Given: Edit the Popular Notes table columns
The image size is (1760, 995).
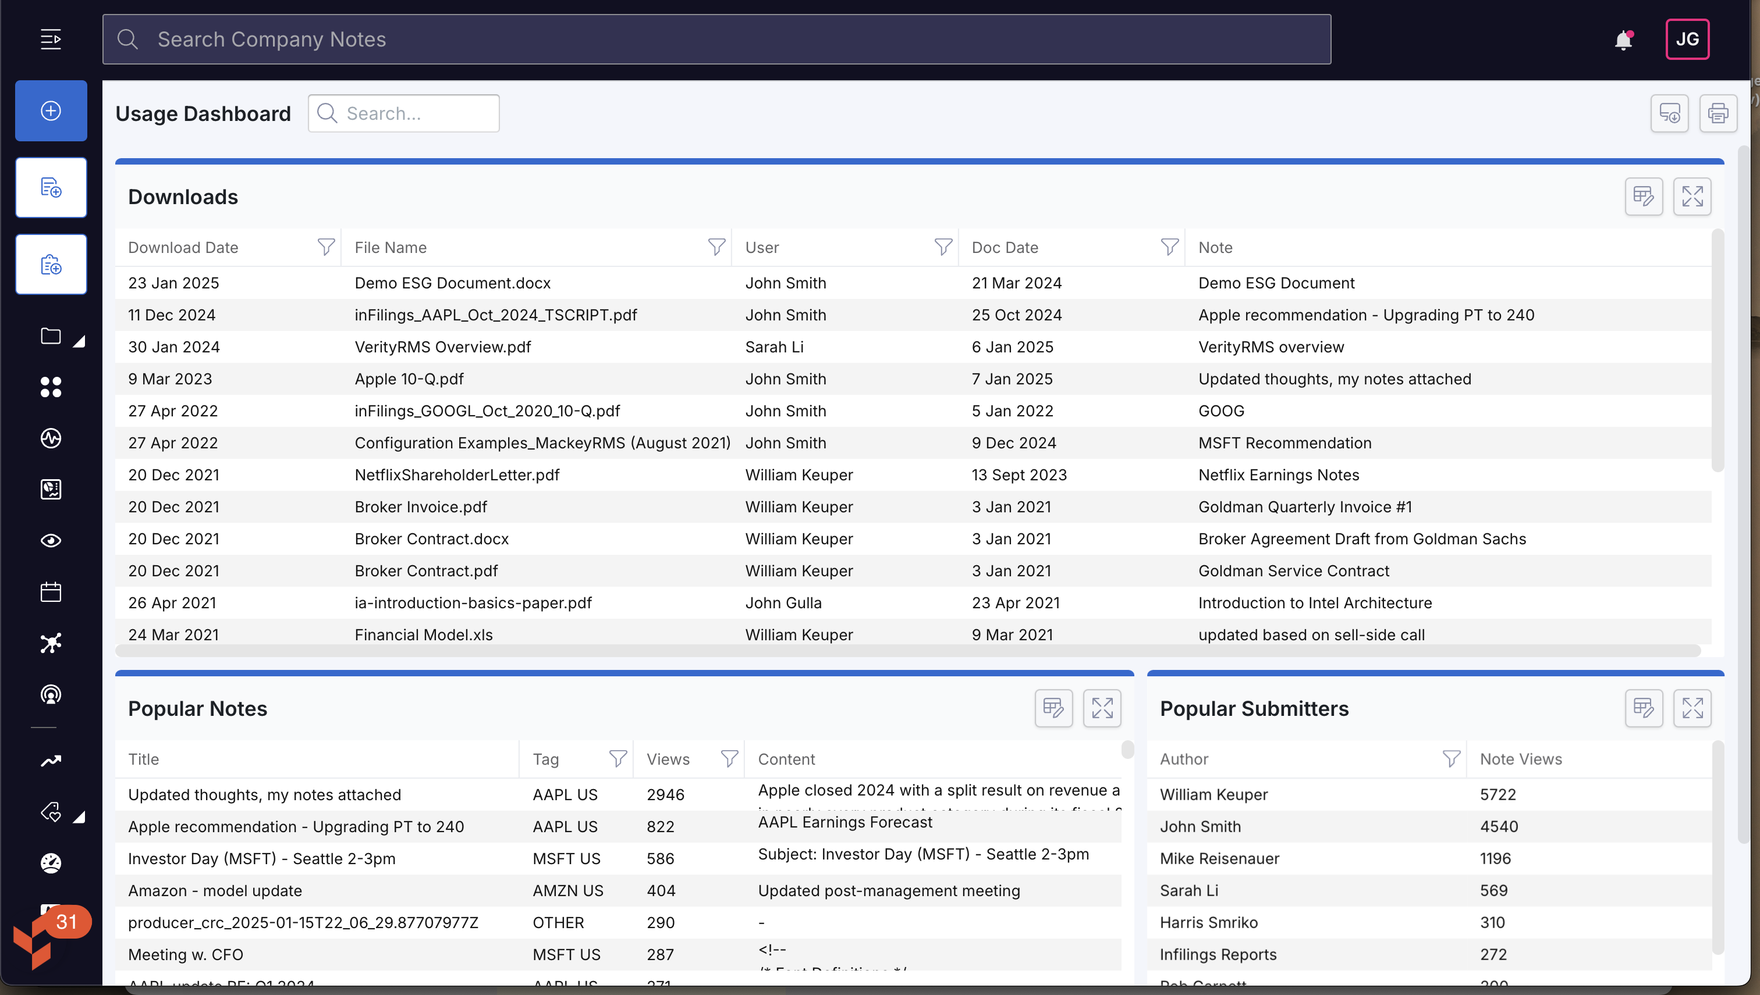Looking at the screenshot, I should (1053, 709).
